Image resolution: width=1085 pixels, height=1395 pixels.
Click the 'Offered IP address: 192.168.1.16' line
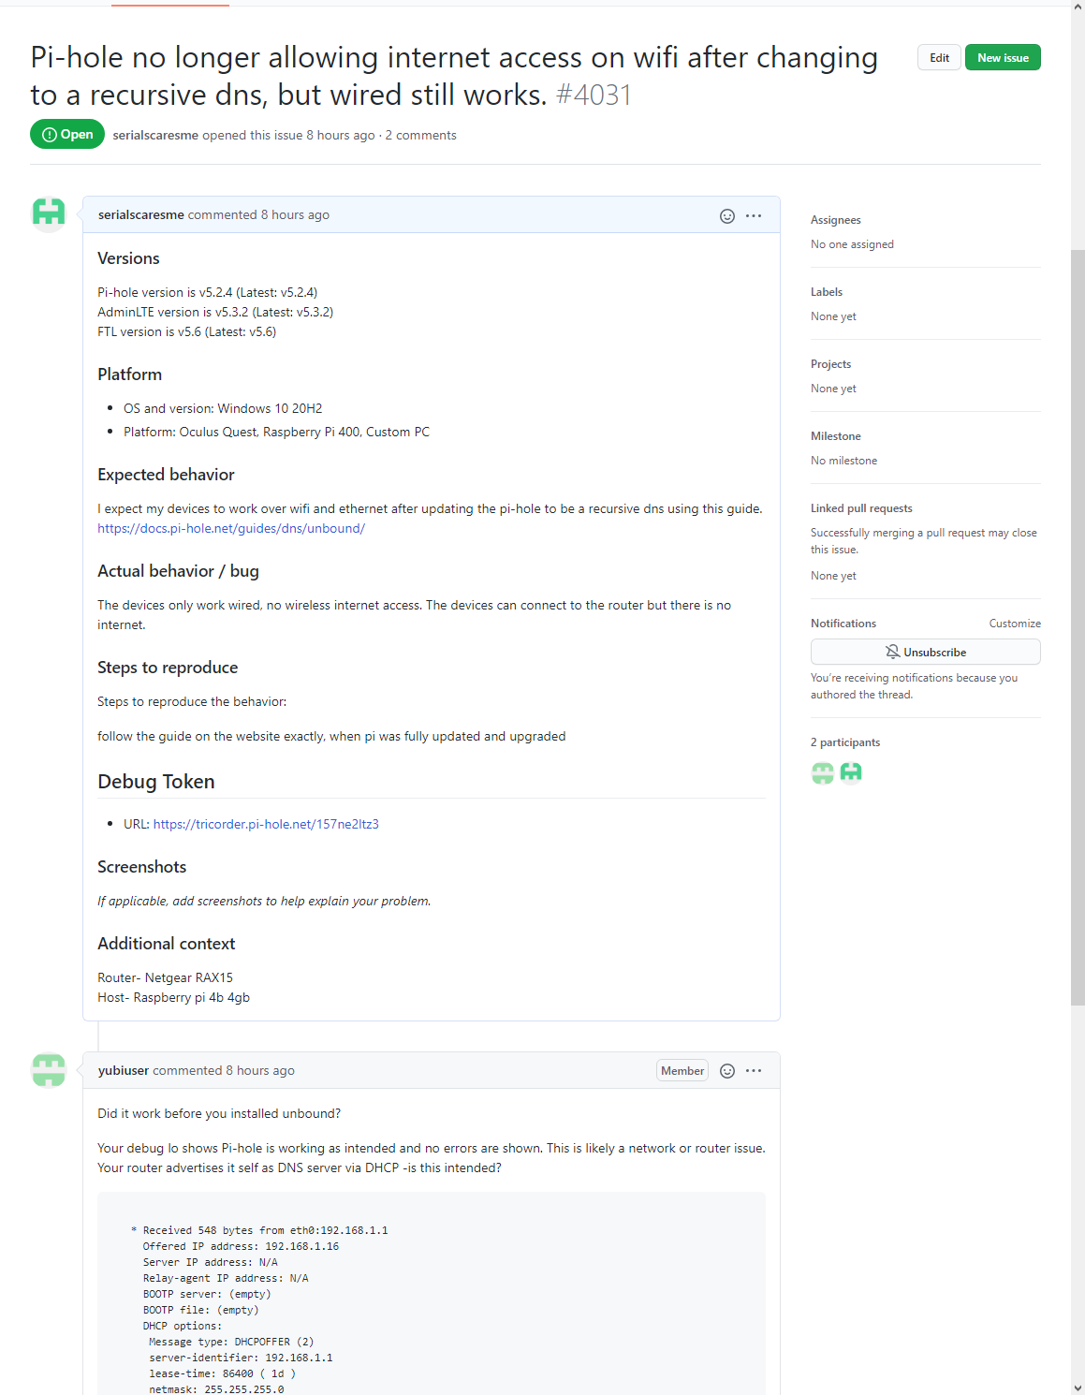pos(241,1247)
